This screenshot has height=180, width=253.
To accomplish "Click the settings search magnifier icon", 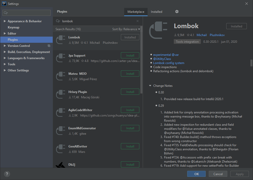I will click(x=6, y=13).
